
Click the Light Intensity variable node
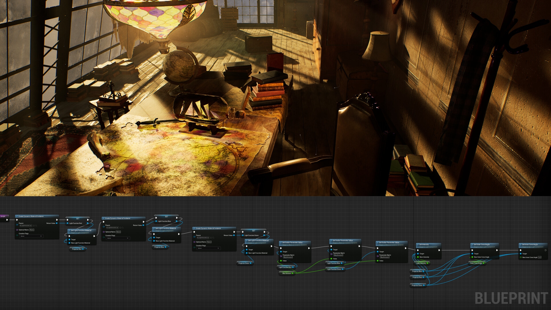pyautogui.click(x=421, y=263)
